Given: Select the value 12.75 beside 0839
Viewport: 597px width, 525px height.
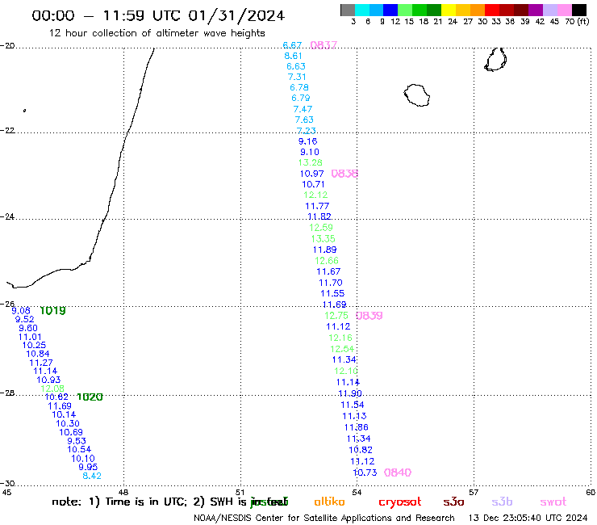Looking at the screenshot, I should tap(336, 316).
